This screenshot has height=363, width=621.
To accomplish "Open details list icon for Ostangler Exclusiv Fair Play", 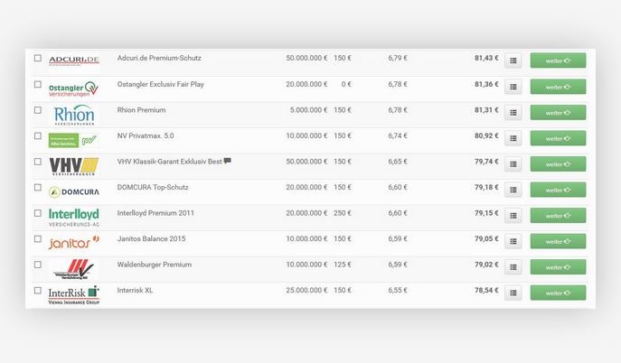I will coord(513,87).
